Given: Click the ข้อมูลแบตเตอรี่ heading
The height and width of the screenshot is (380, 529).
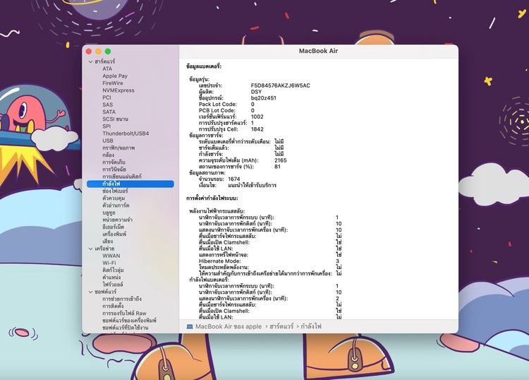Looking at the screenshot, I should (204, 66).
